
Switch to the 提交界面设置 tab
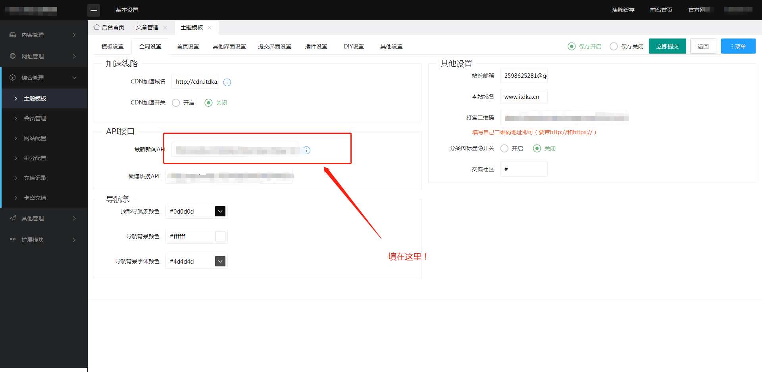[x=275, y=46]
